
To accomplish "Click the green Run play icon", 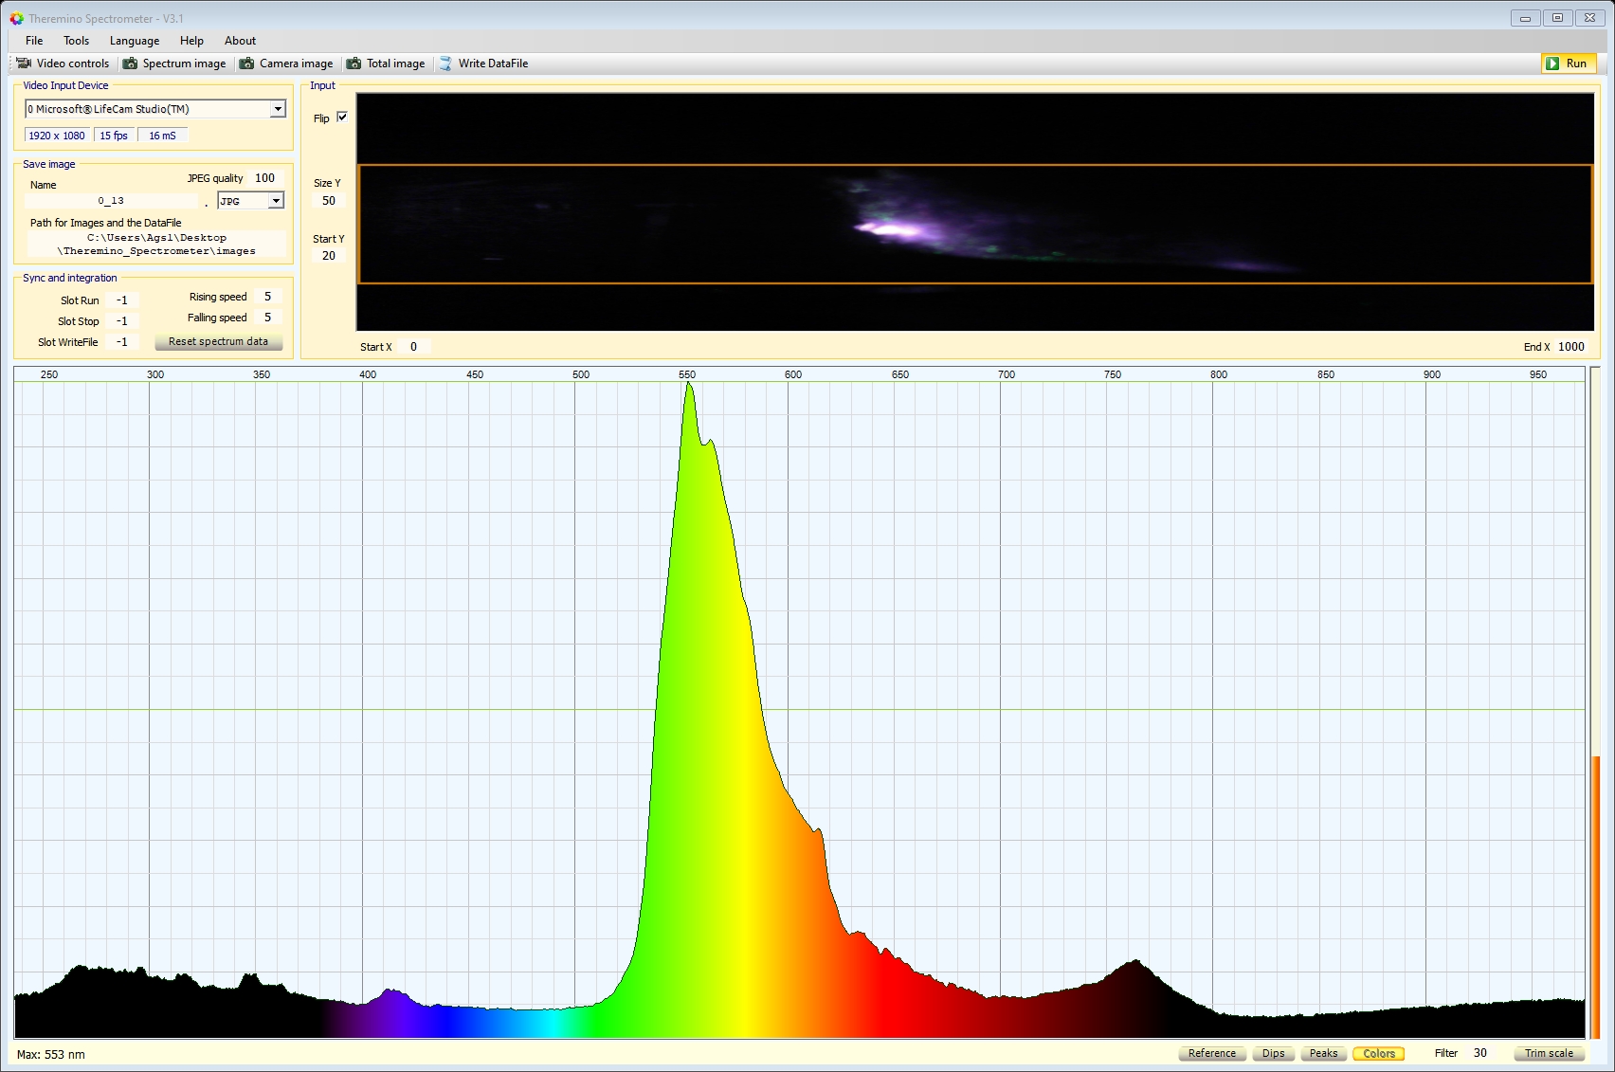I will point(1552,64).
